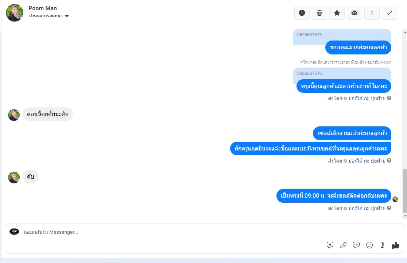Click the Poom Man header profile picture
Viewport: 407px width, 263px height.
[x=15, y=13]
